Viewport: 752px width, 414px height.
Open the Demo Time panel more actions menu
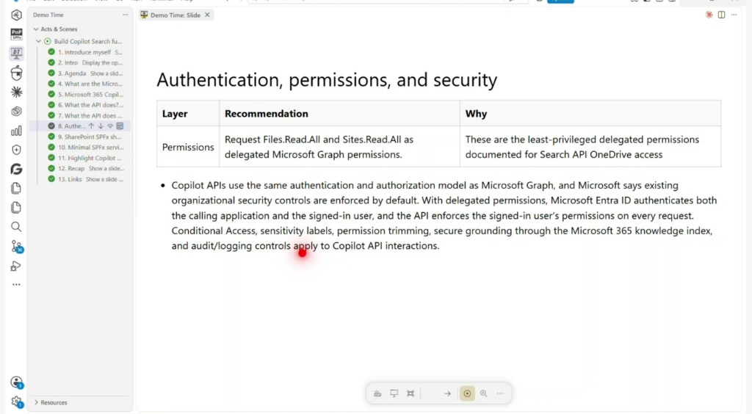tap(125, 15)
